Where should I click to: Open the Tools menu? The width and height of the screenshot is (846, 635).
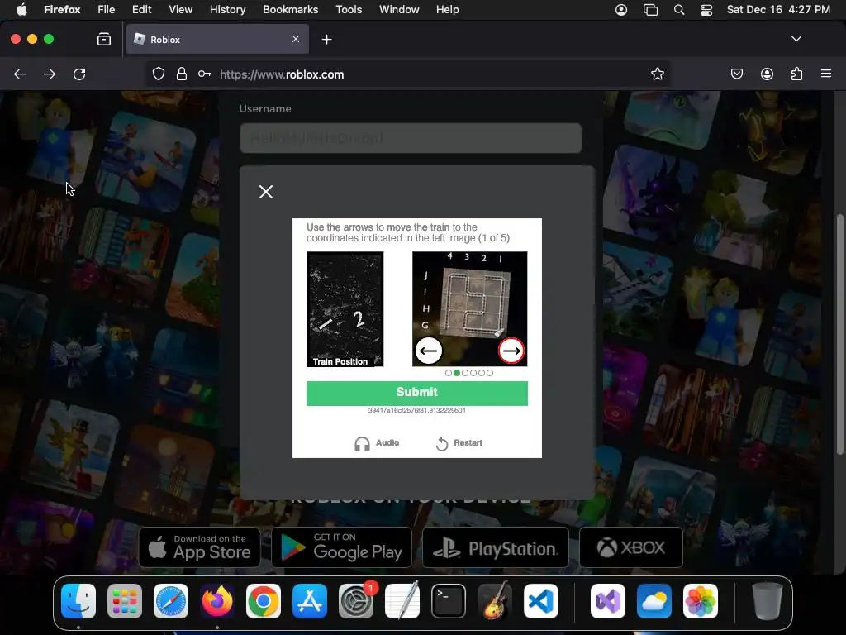[349, 9]
